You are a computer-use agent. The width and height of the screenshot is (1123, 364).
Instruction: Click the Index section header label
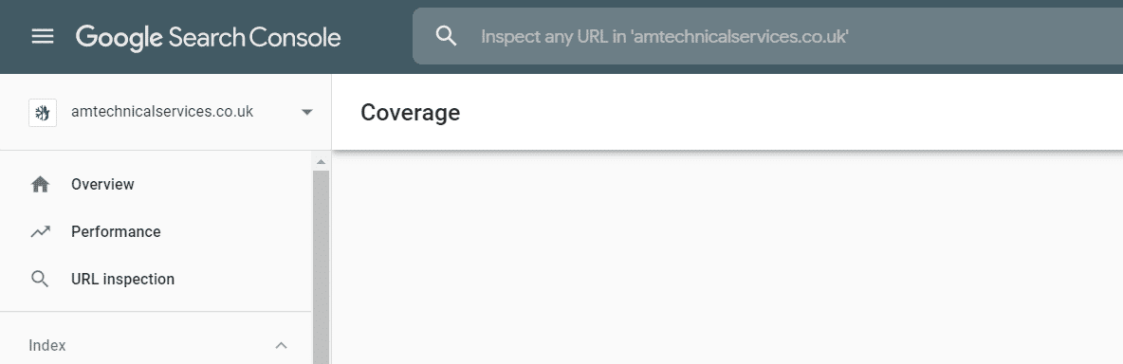tap(47, 345)
